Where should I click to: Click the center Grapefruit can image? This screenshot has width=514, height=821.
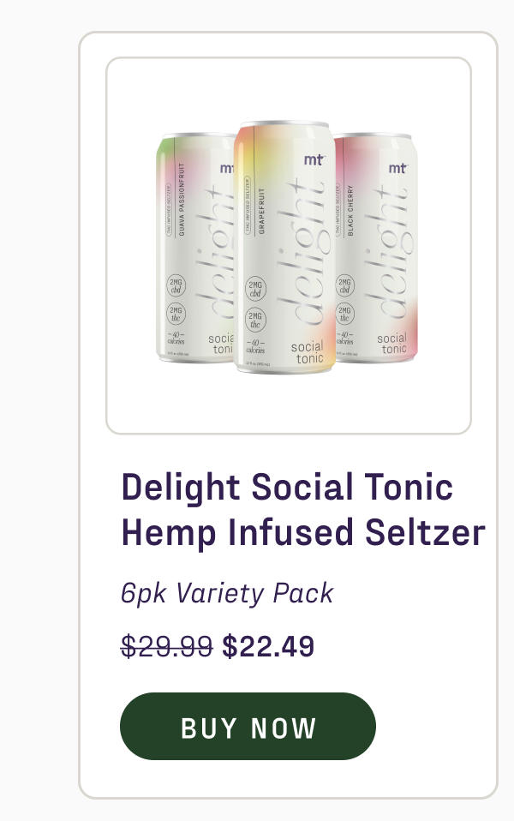point(283,249)
